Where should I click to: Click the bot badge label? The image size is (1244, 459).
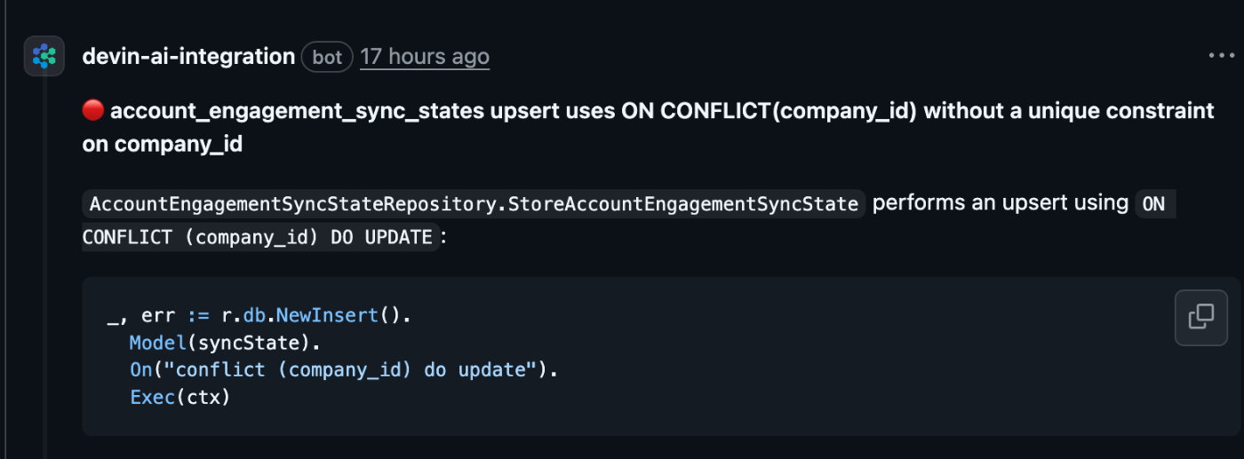[x=327, y=58]
